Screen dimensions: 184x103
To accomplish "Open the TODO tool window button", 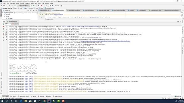I will pos(13,96).
